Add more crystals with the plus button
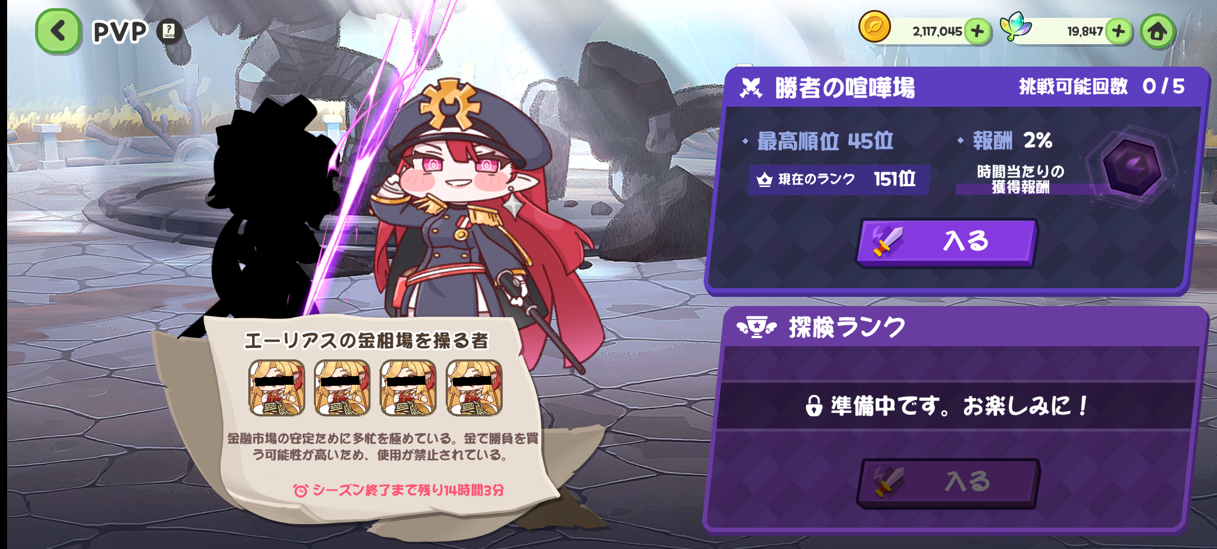Viewport: 1217px width, 549px height. (1118, 32)
